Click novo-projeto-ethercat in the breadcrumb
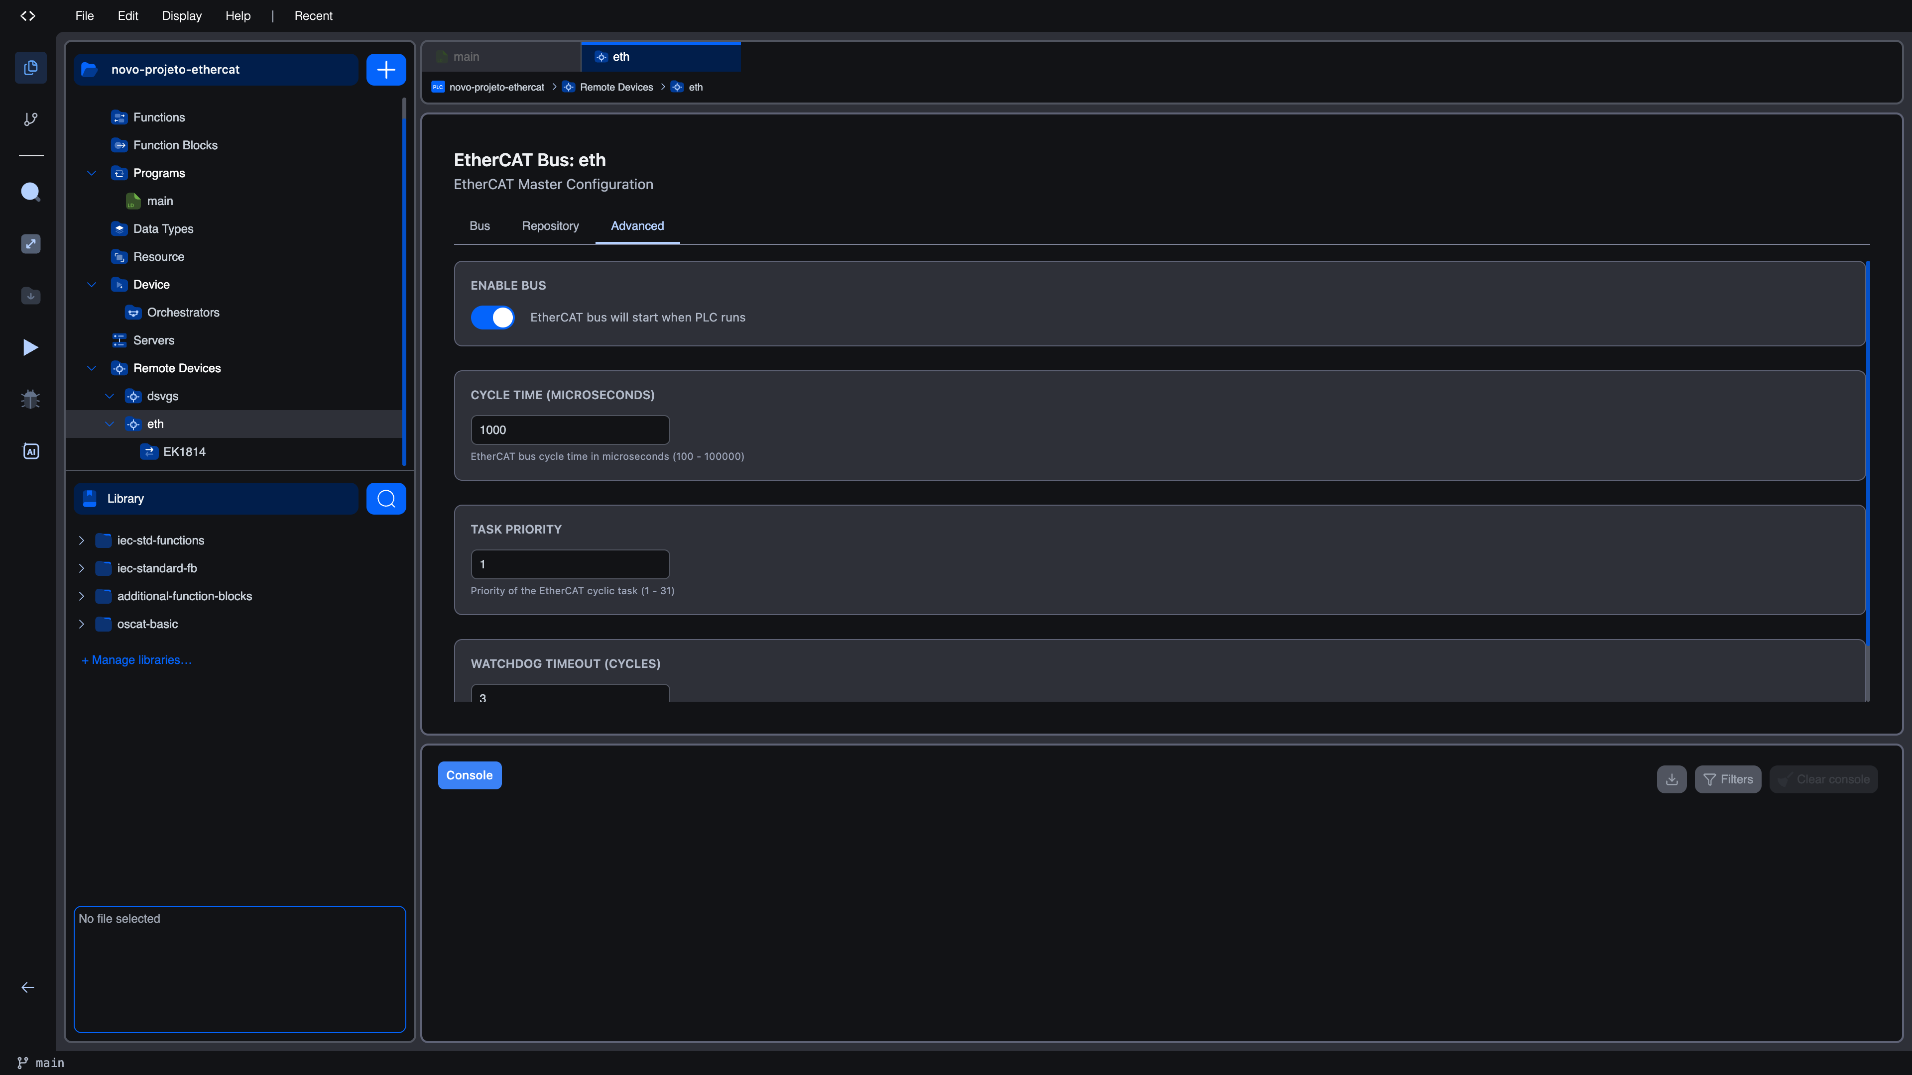The width and height of the screenshot is (1912, 1075). [496, 87]
